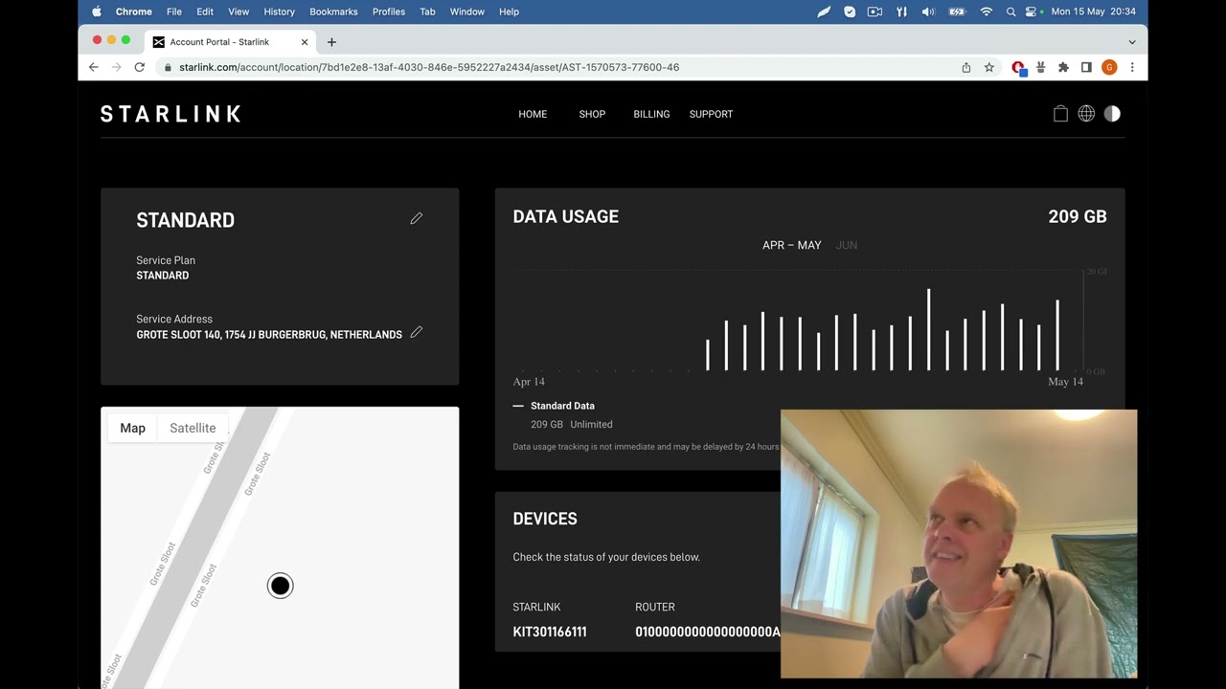Open the screen recording camera menu icon
The image size is (1226, 689).
[874, 11]
